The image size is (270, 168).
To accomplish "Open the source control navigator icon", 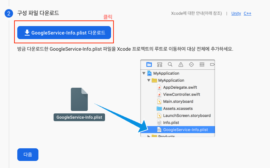I will (x=160, y=64).
